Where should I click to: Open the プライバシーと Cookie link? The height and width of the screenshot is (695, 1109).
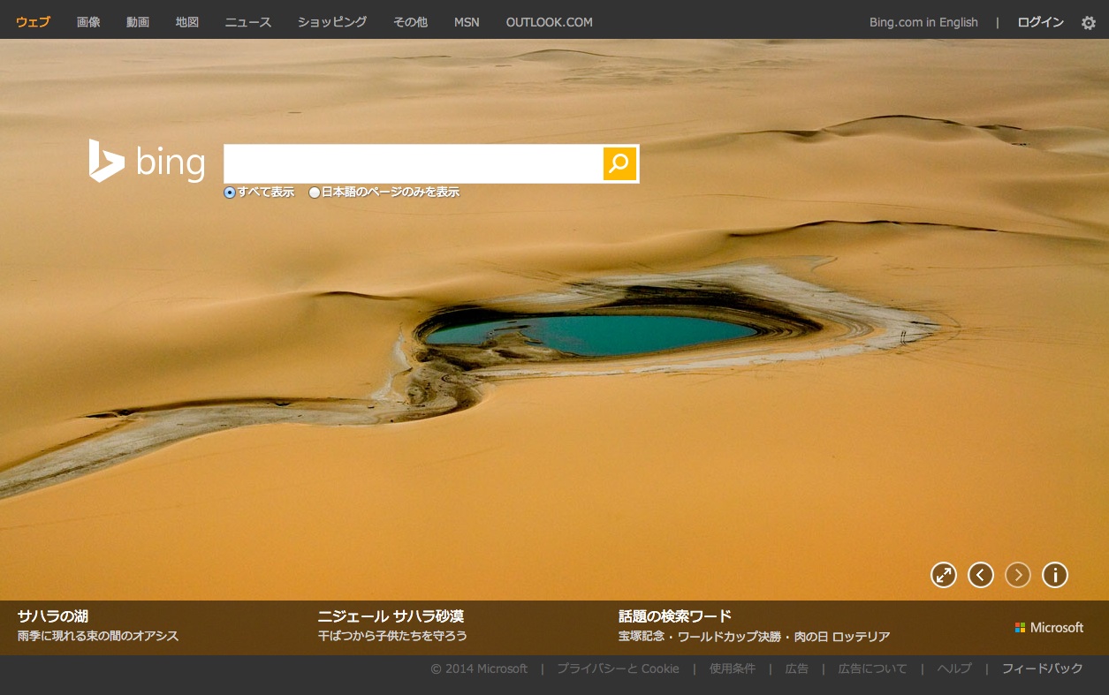tap(618, 669)
